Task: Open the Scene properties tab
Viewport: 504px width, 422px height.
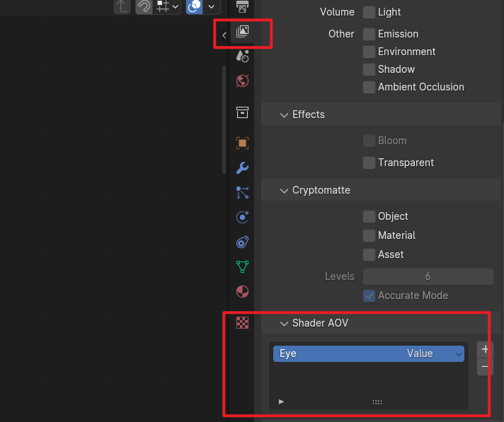Action: [x=242, y=56]
